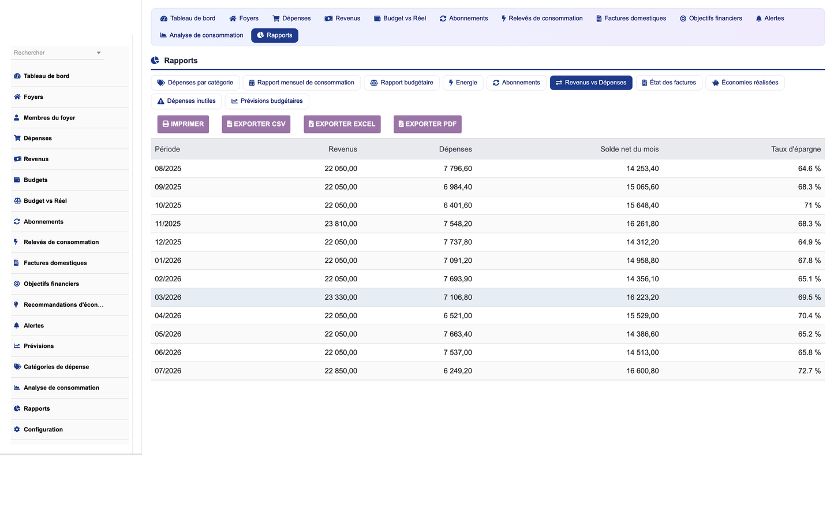The width and height of the screenshot is (834, 517).
Task: Open État des factures report
Action: pyautogui.click(x=669, y=83)
